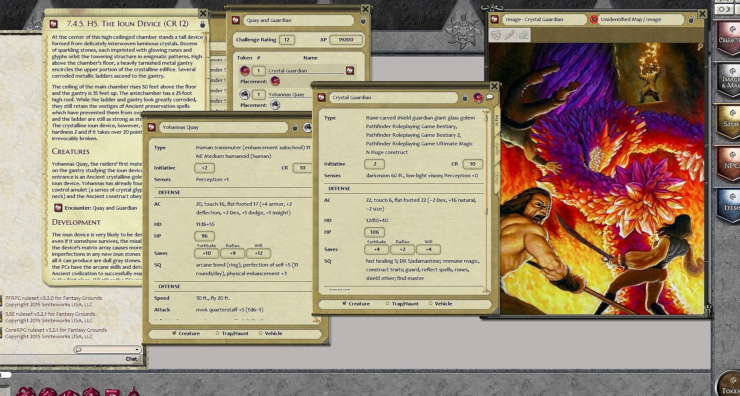Click the red ID non-identified icon
Screen dimensions: 740x396
594,19
